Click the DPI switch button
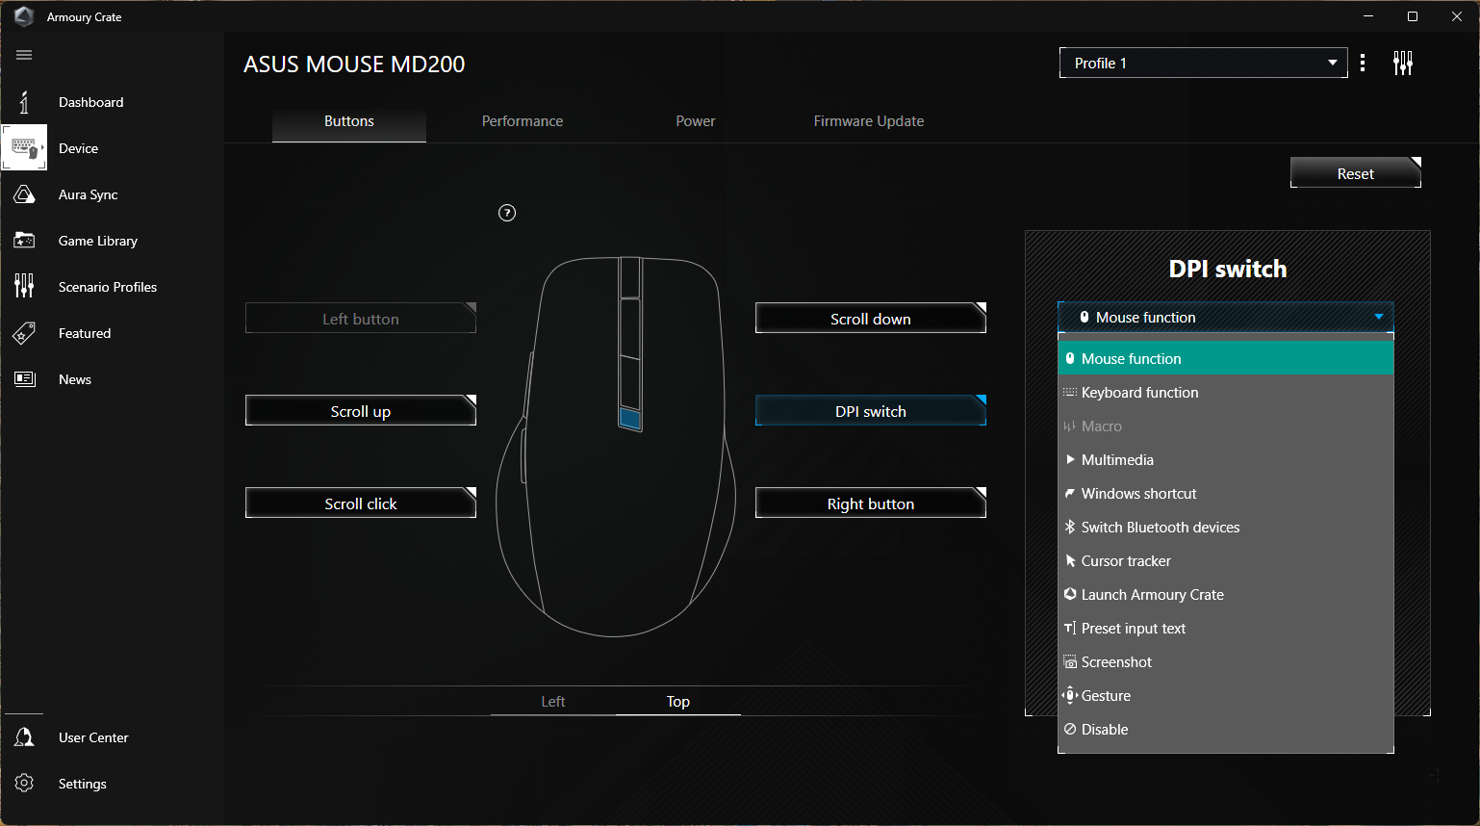1480x826 pixels. tap(871, 411)
